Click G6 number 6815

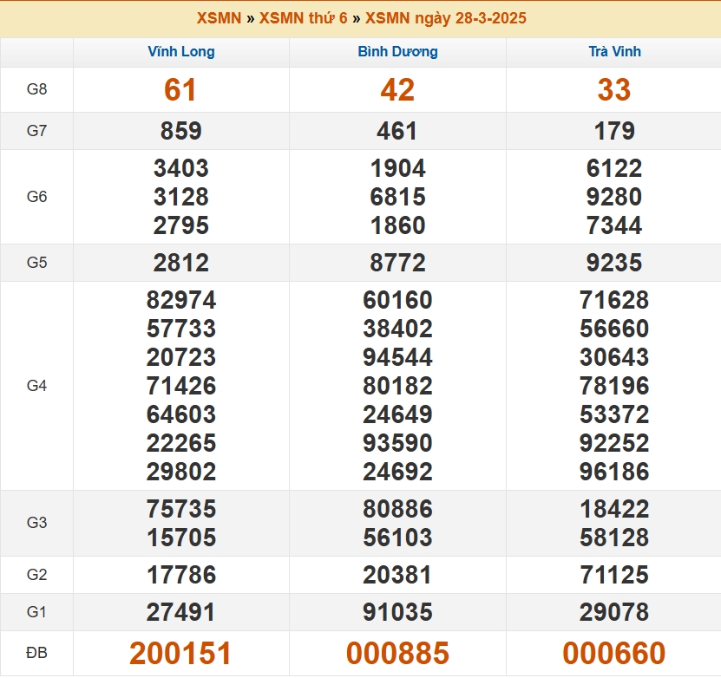[x=398, y=197]
